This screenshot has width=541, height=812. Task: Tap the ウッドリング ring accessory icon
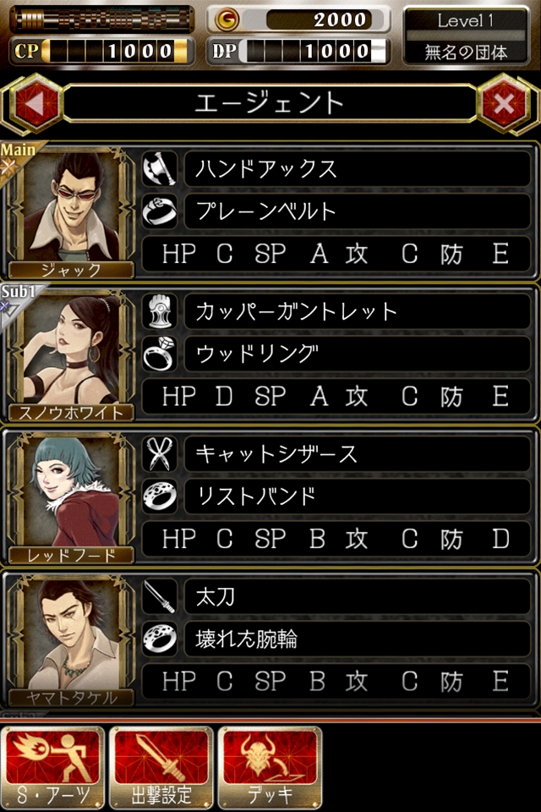[160, 354]
